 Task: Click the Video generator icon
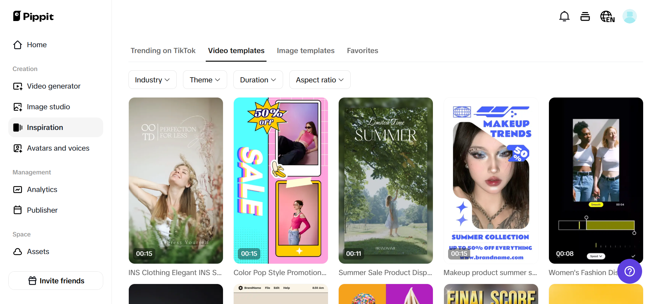coord(18,86)
